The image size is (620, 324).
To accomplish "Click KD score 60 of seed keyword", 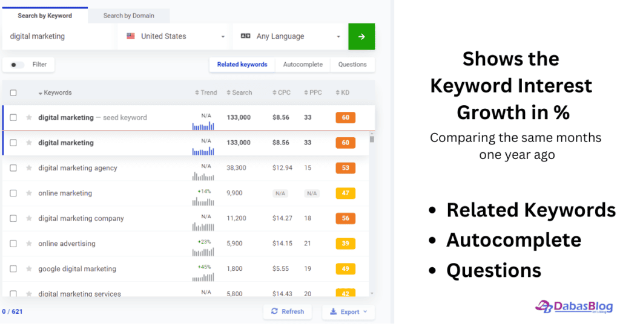I will (346, 117).
